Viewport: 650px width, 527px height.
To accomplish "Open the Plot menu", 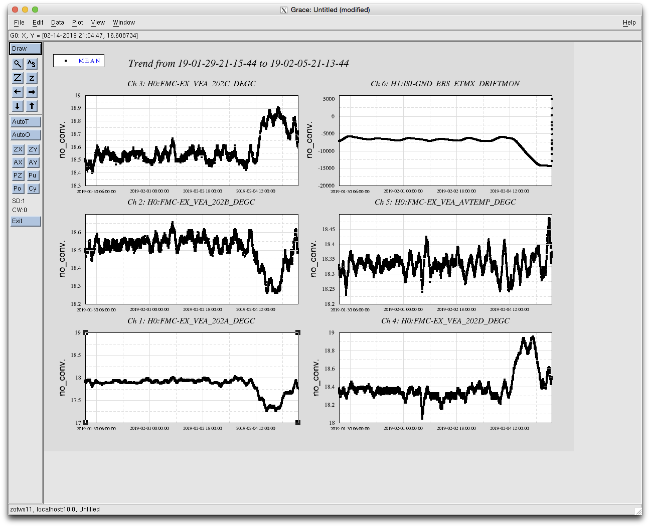I will (77, 23).
